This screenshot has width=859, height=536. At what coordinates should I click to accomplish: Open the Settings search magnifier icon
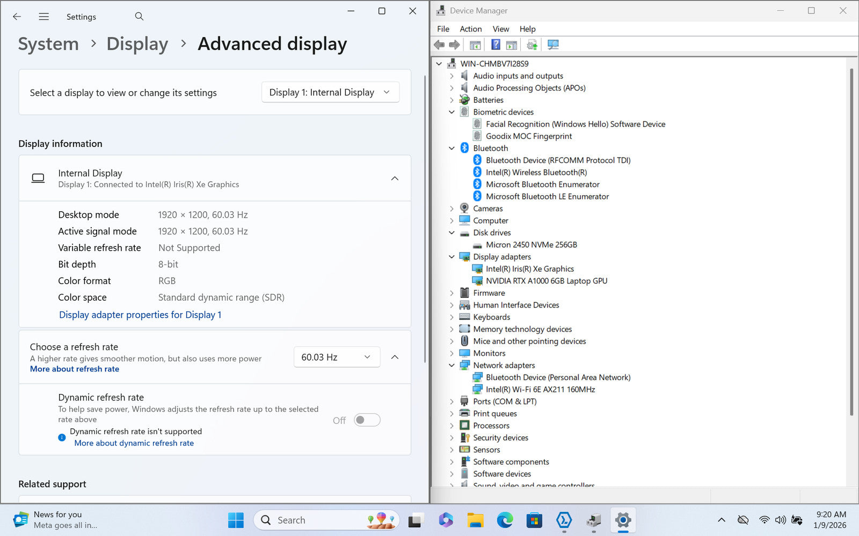pyautogui.click(x=139, y=17)
